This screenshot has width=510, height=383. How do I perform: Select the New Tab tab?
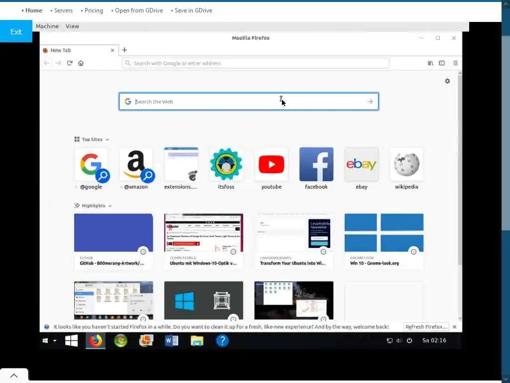coord(78,50)
